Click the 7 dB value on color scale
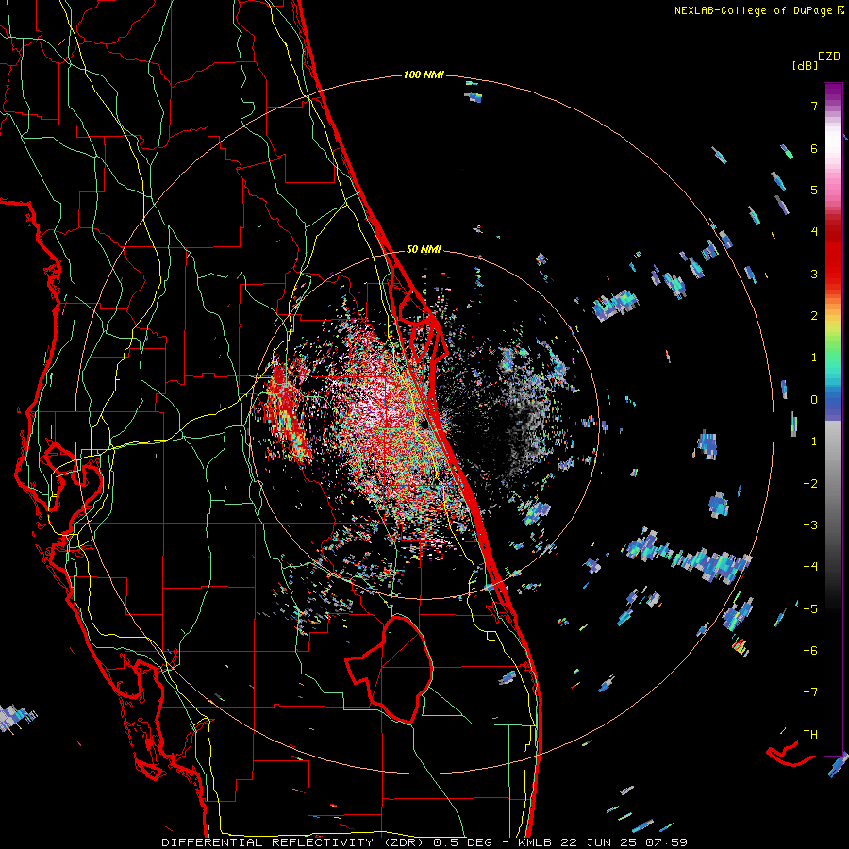Image resolution: width=849 pixels, height=849 pixels. pos(814,106)
